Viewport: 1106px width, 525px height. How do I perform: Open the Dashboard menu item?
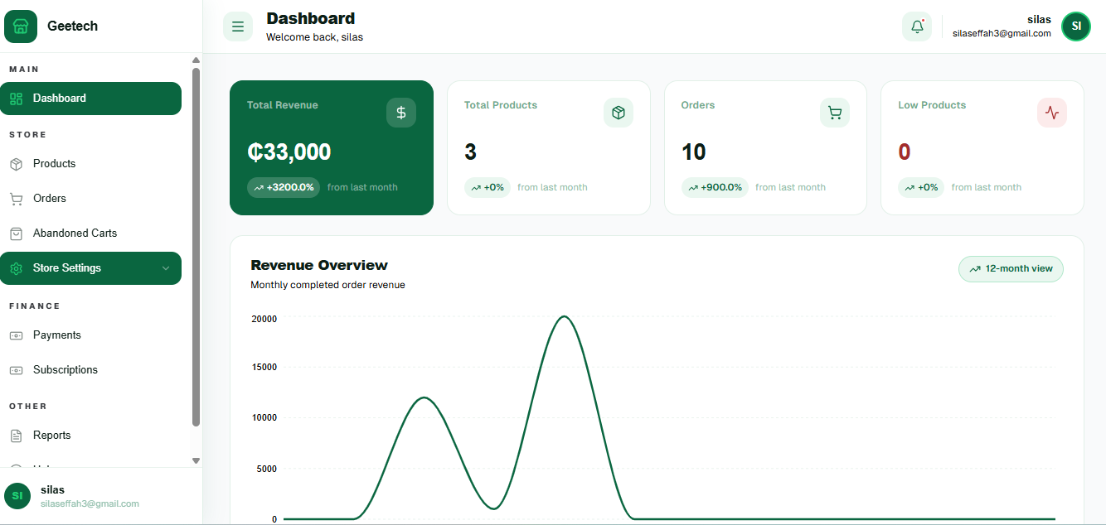(x=90, y=99)
